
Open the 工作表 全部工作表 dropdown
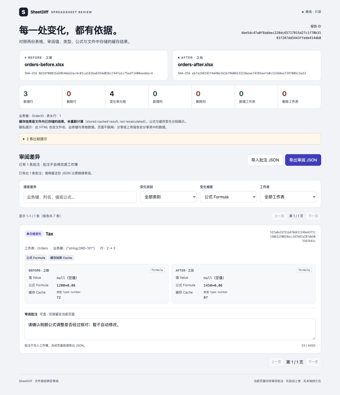pos(288,197)
